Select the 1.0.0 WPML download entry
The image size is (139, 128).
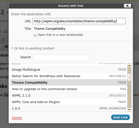(x=69, y=108)
